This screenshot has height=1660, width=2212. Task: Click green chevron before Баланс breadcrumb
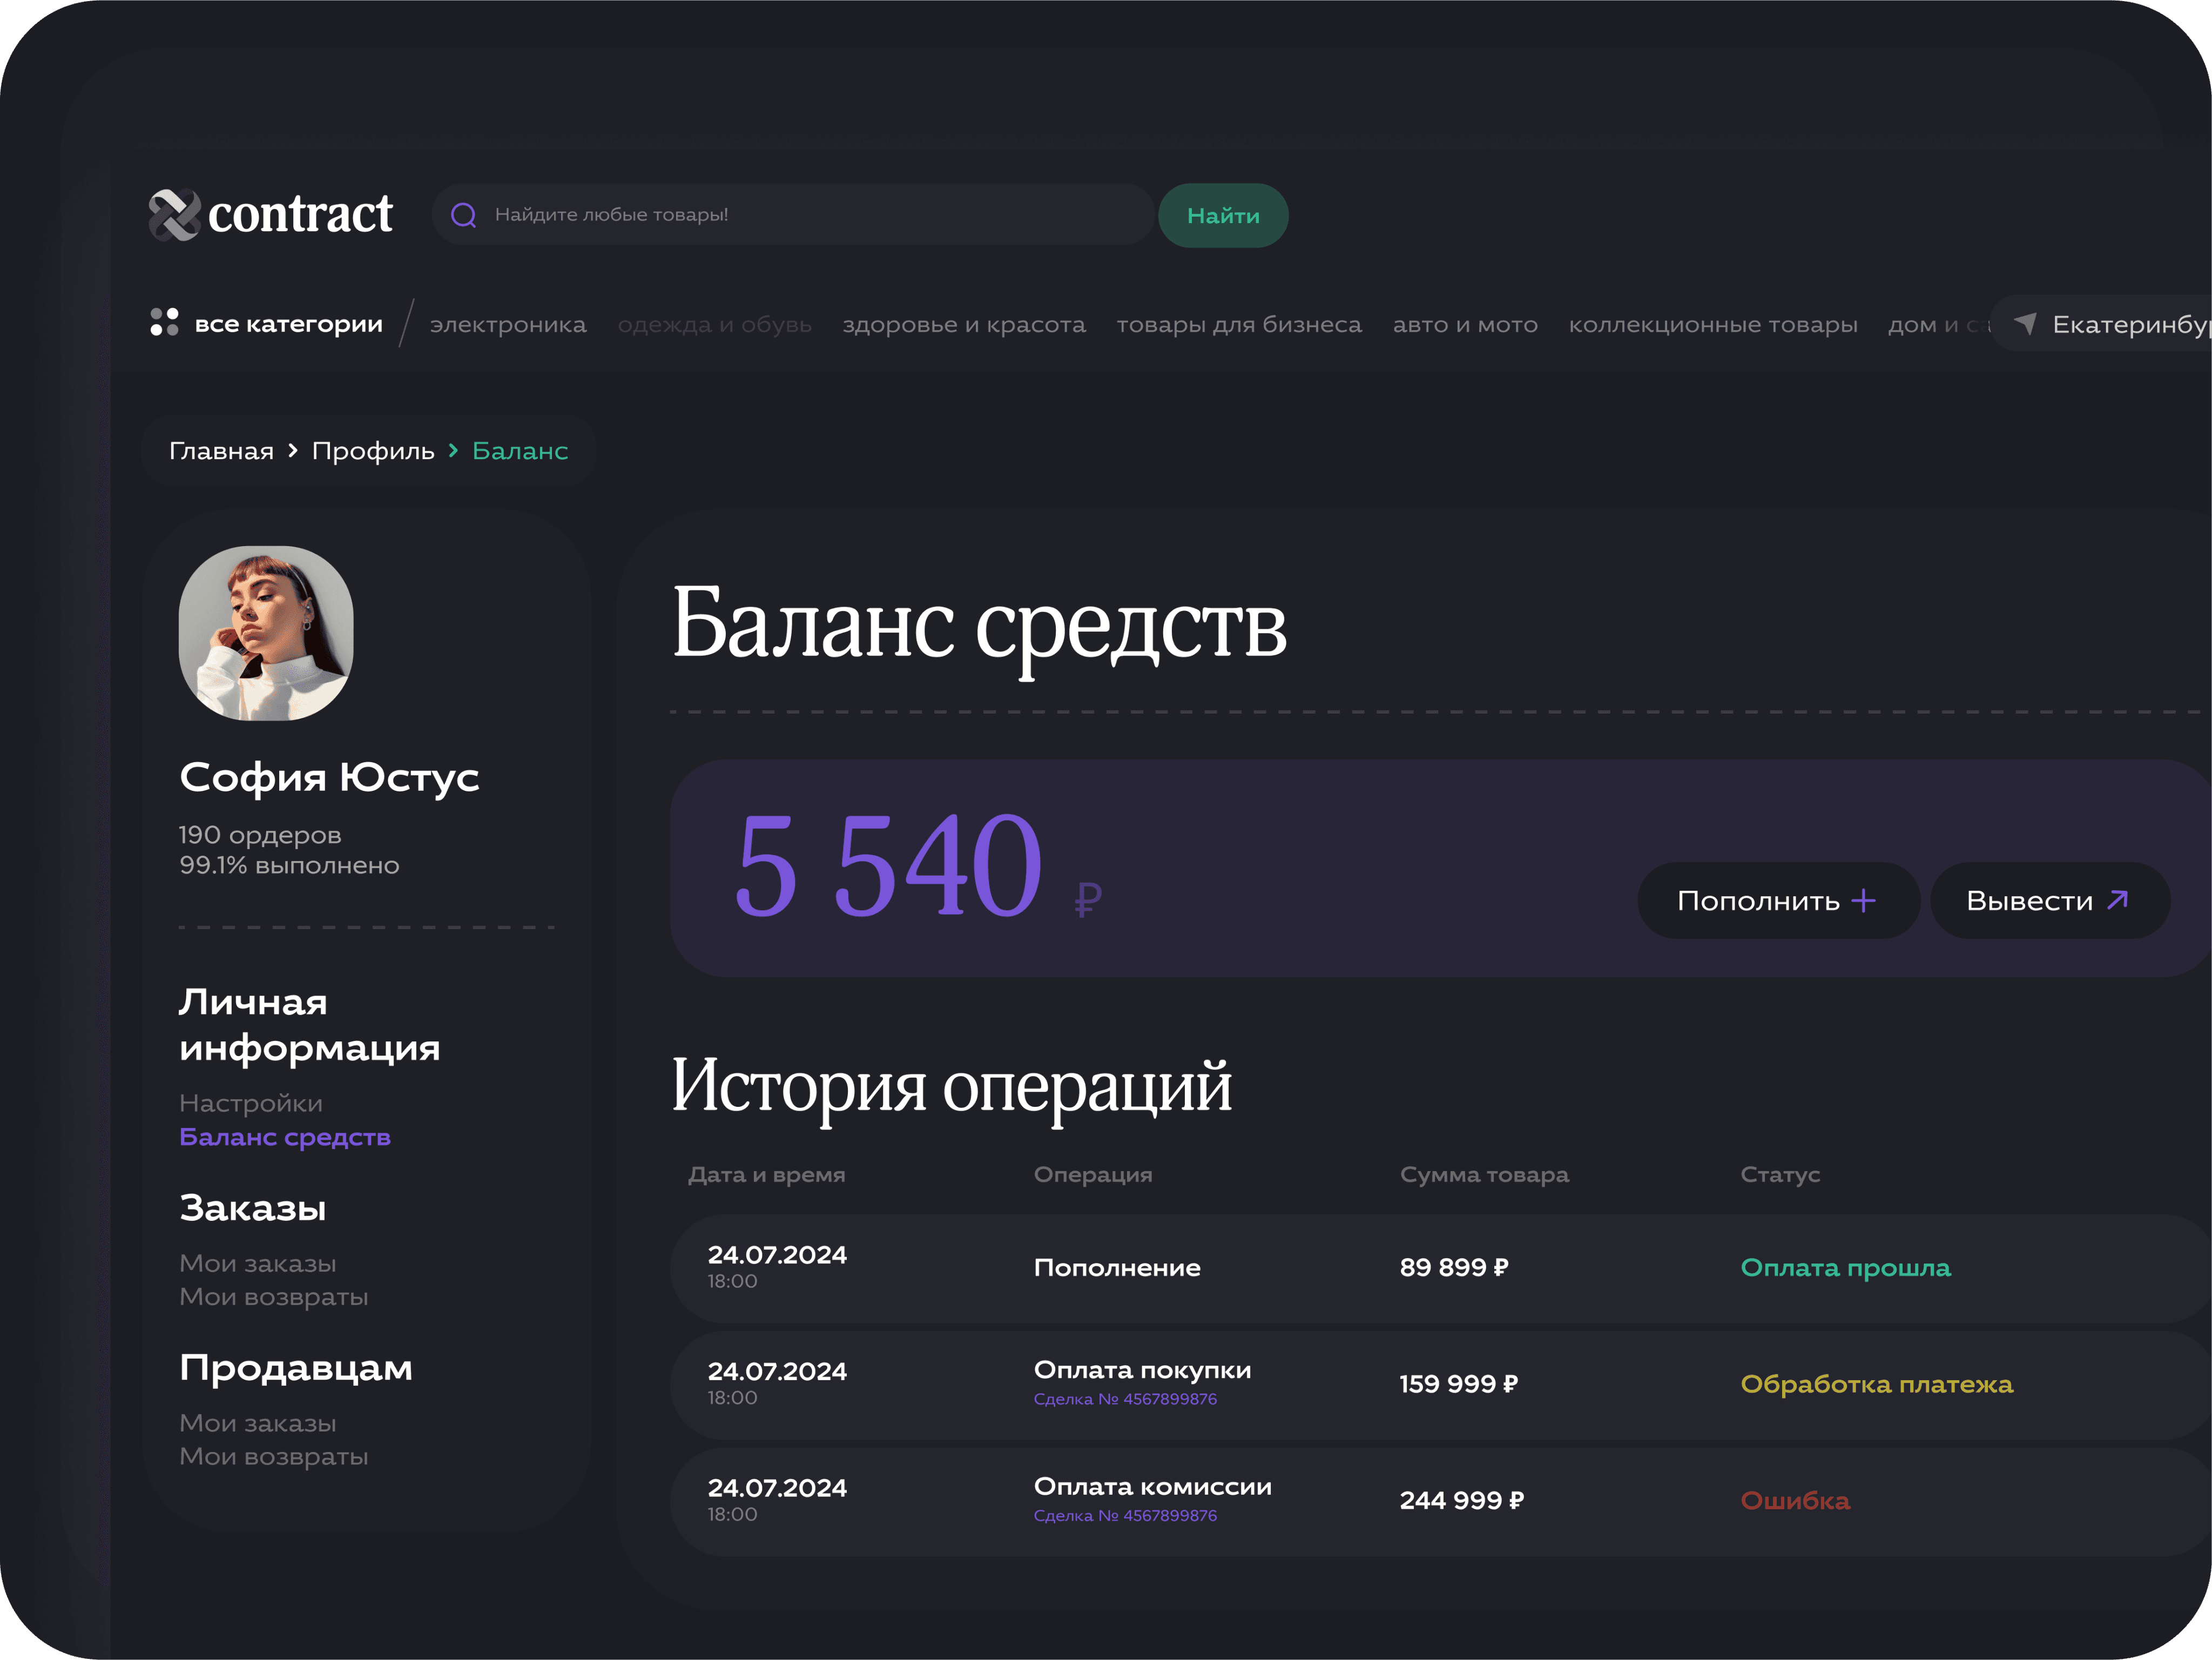click(453, 451)
